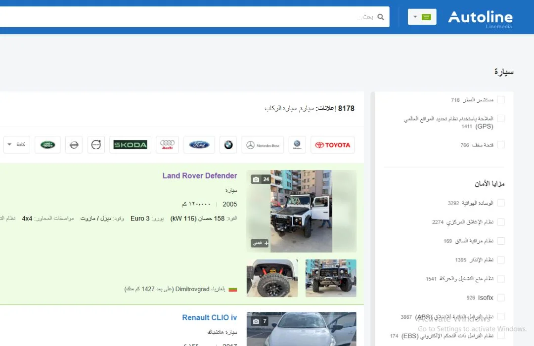Select the Audi logo filter

(167, 144)
